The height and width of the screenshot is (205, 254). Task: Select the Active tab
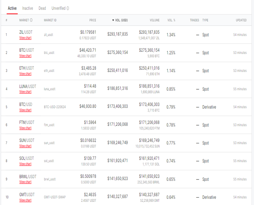click(12, 8)
